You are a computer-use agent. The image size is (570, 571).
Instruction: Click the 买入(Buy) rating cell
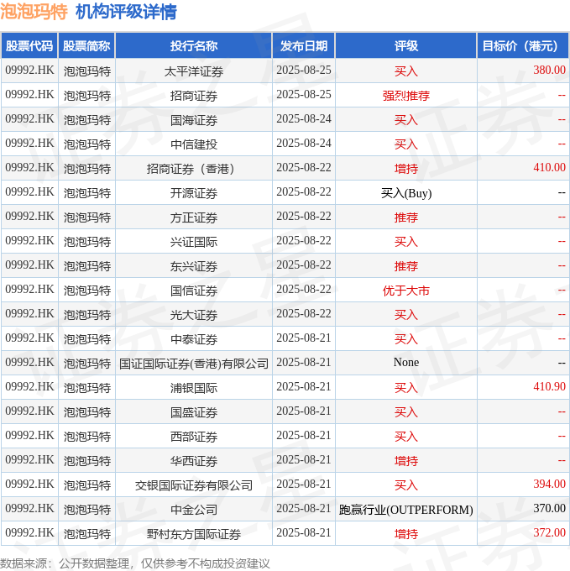tap(405, 193)
